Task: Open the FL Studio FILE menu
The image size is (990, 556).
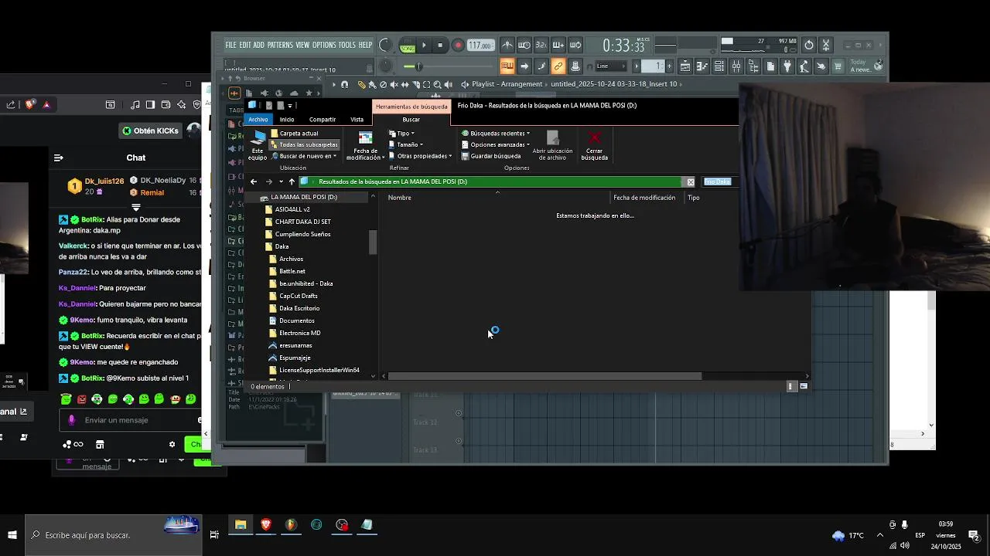Action: click(230, 45)
